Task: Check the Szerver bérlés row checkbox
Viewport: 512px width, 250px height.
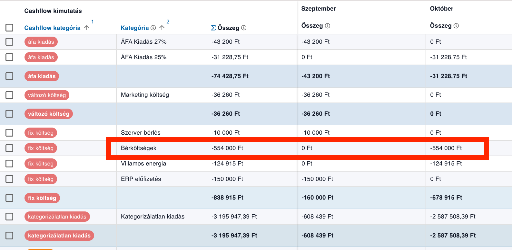Action: coord(9,133)
